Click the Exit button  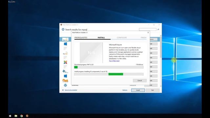tap(153, 90)
